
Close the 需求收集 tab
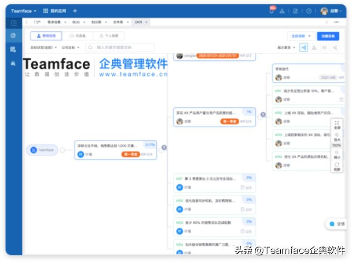click(x=65, y=22)
